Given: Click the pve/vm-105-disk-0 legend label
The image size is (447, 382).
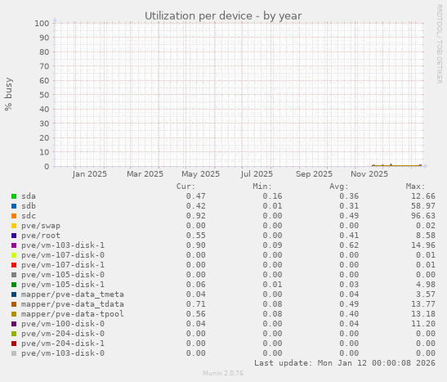Looking at the screenshot, I should point(63,275).
